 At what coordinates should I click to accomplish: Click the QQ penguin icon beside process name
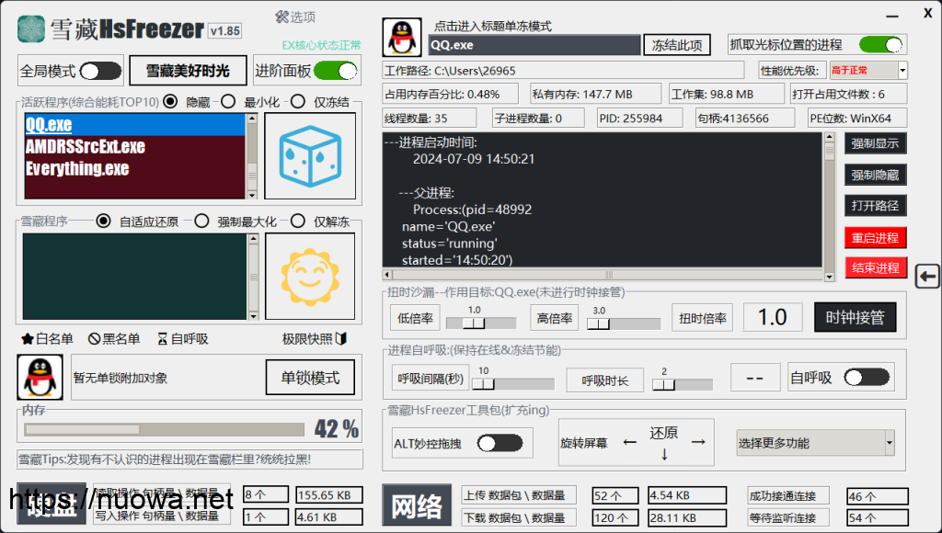(401, 39)
